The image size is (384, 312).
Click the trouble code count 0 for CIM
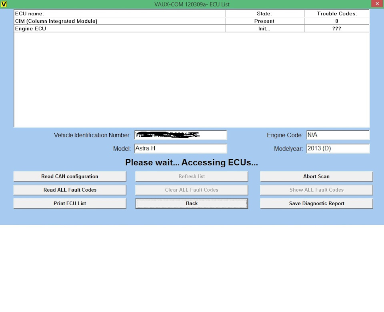(337, 21)
